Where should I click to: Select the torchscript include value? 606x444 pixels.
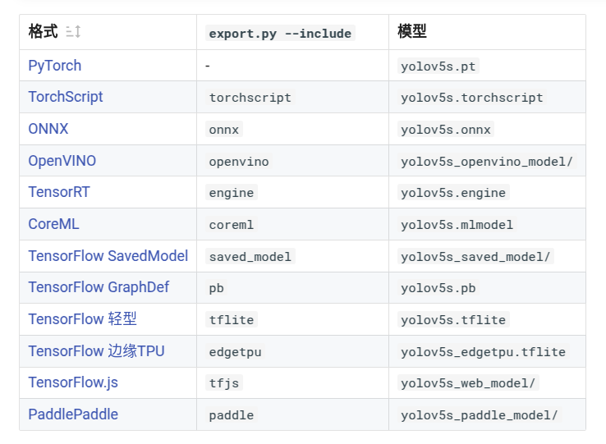(x=250, y=98)
